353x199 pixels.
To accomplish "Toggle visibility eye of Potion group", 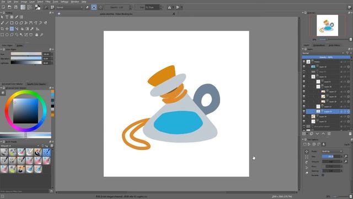I will point(304,61).
